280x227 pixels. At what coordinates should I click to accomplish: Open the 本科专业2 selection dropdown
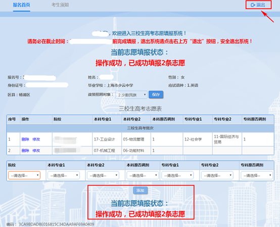click(103, 175)
